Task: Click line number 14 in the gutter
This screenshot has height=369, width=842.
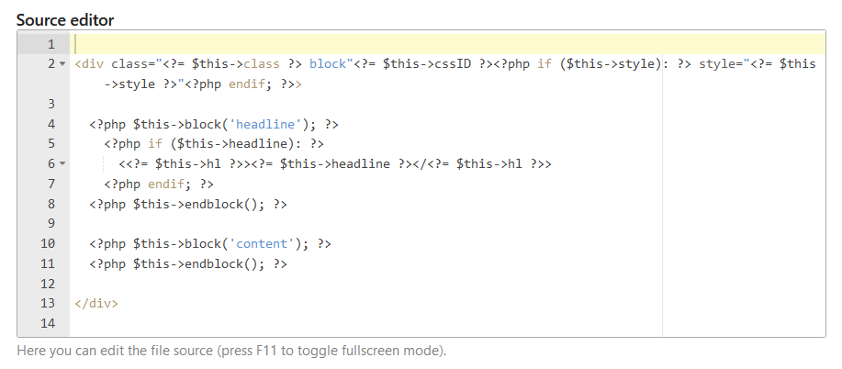Action: (x=48, y=323)
